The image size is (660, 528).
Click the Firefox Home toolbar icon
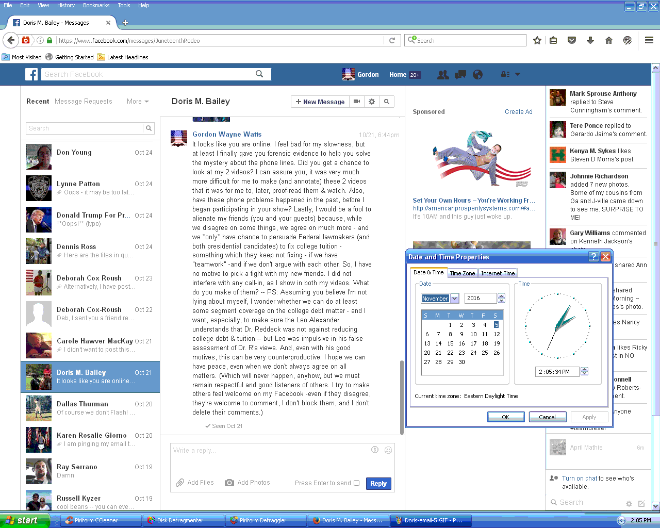[608, 40]
